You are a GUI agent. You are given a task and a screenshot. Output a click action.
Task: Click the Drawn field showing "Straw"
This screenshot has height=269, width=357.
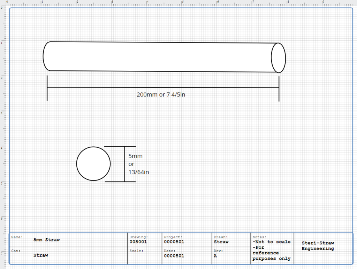click(x=221, y=241)
